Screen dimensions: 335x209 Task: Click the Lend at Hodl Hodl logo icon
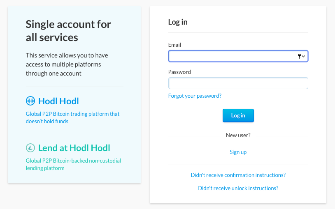point(30,148)
